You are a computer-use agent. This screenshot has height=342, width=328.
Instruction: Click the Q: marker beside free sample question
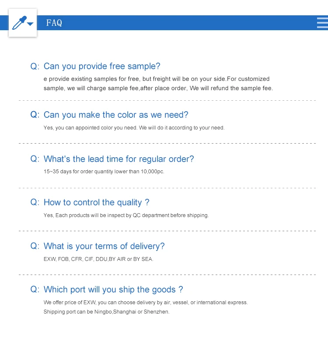35,66
